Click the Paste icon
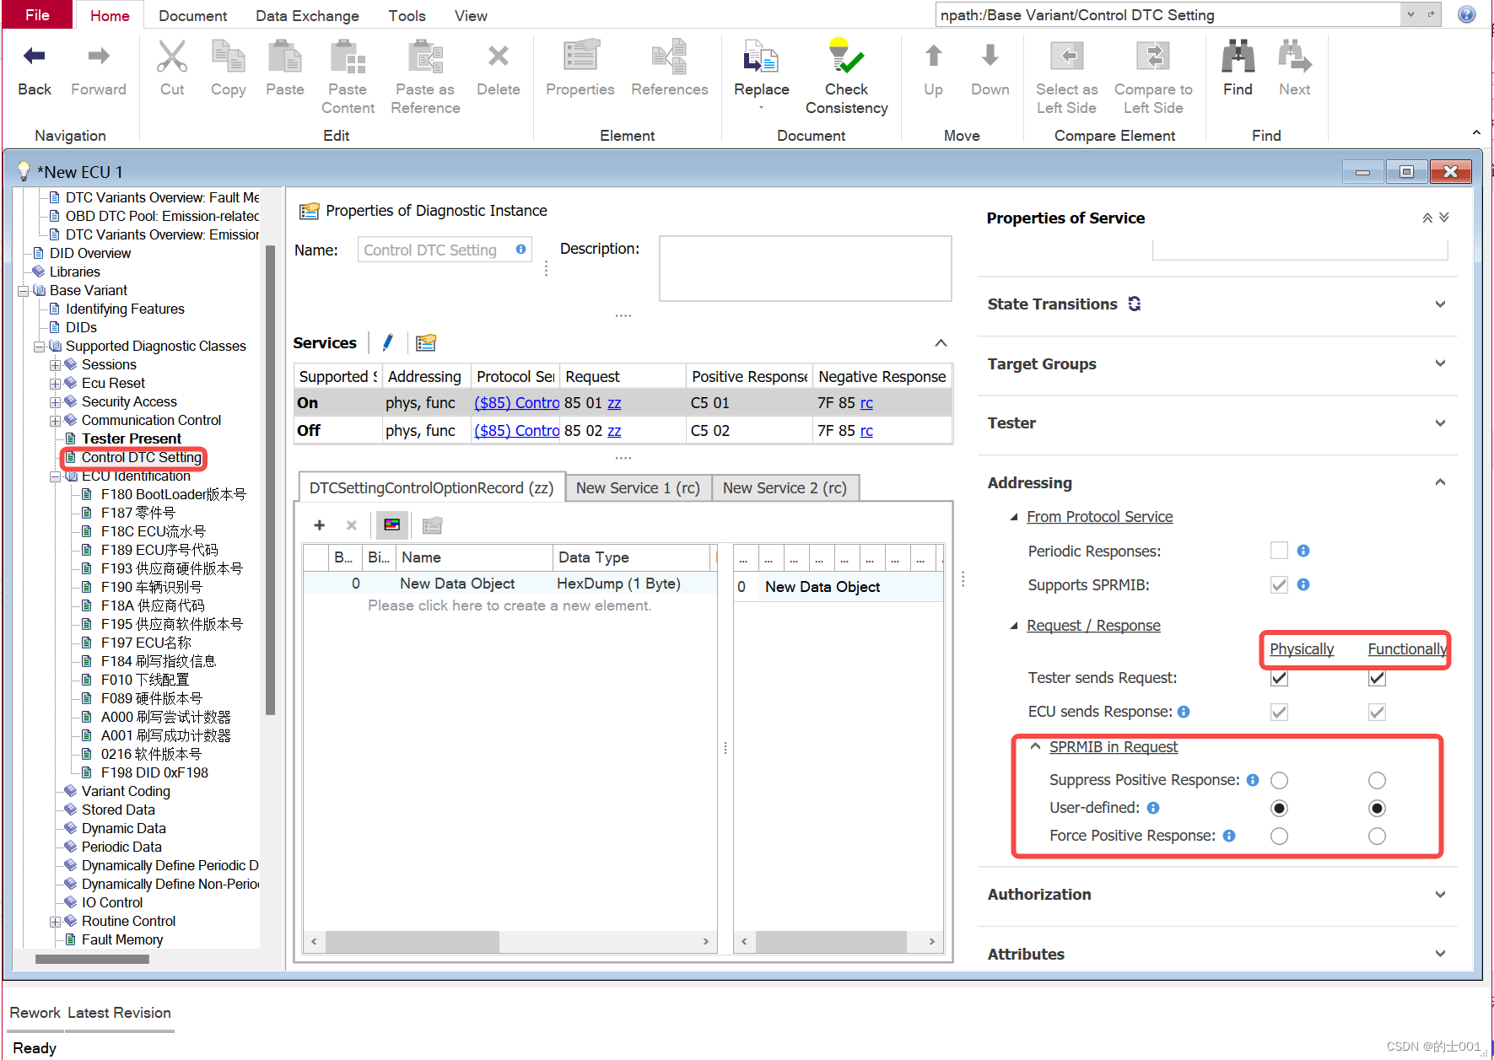Screen dimensions: 1494x1060 click(284, 56)
